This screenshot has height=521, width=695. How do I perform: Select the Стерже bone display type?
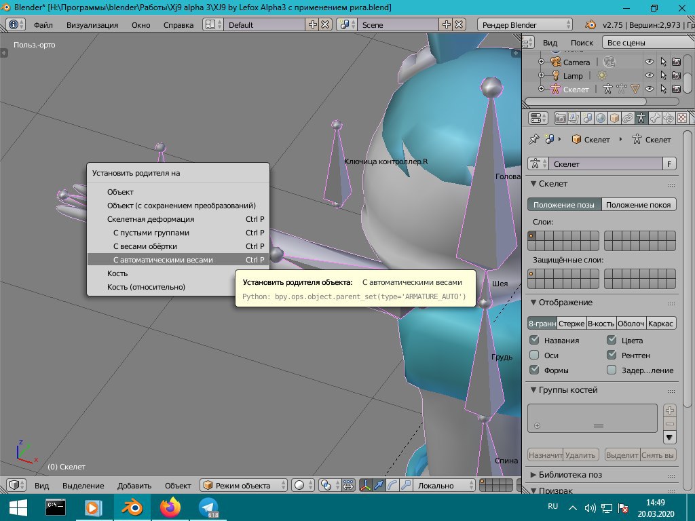click(571, 324)
